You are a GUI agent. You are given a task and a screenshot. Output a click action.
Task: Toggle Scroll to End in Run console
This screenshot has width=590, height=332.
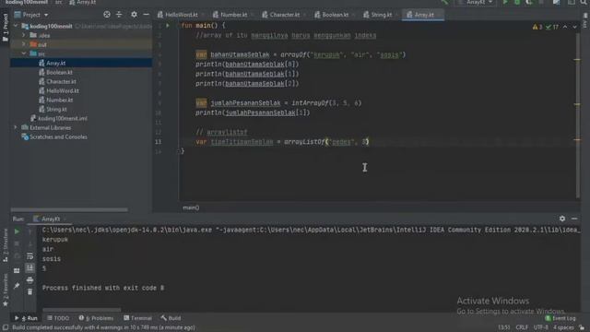coord(29,268)
